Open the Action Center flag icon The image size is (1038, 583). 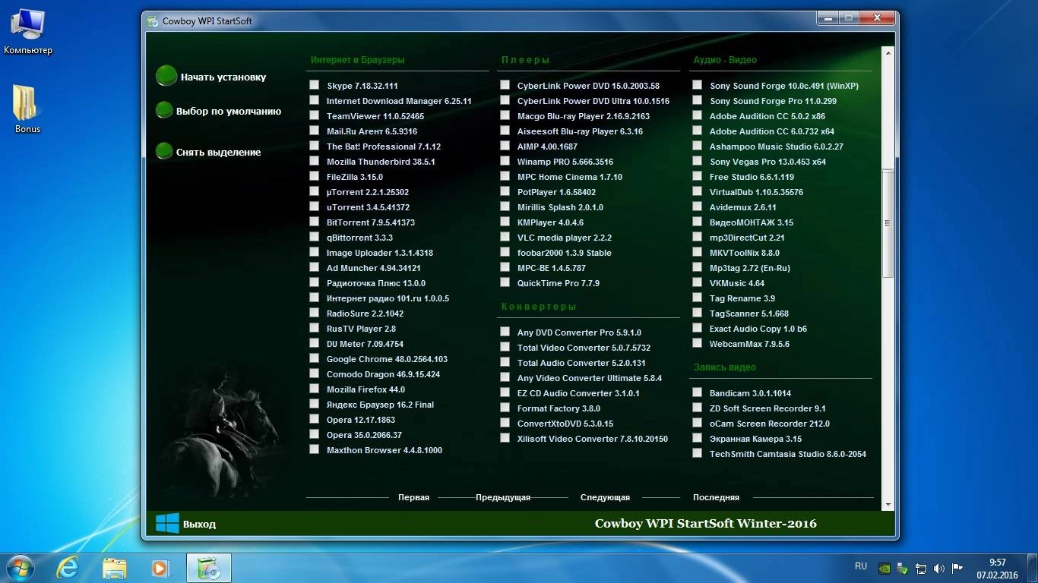[x=957, y=568]
